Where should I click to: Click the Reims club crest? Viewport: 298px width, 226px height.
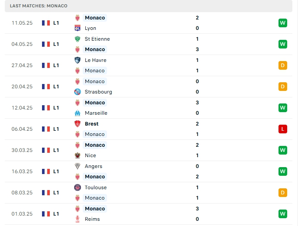coord(78,219)
